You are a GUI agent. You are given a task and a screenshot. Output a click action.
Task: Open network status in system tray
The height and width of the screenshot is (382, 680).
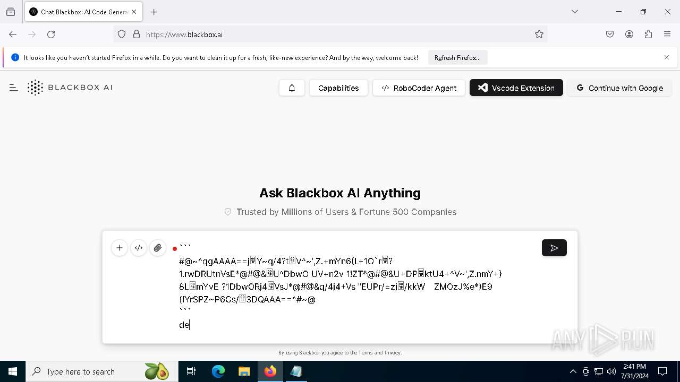click(x=599, y=371)
